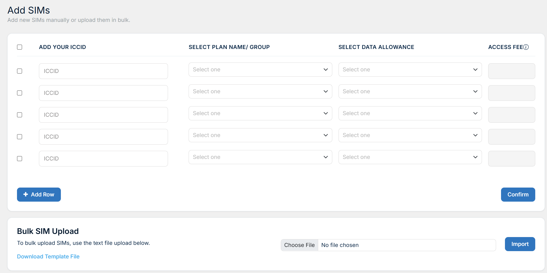
Task: Click the first row's access fee field
Action: (x=512, y=71)
